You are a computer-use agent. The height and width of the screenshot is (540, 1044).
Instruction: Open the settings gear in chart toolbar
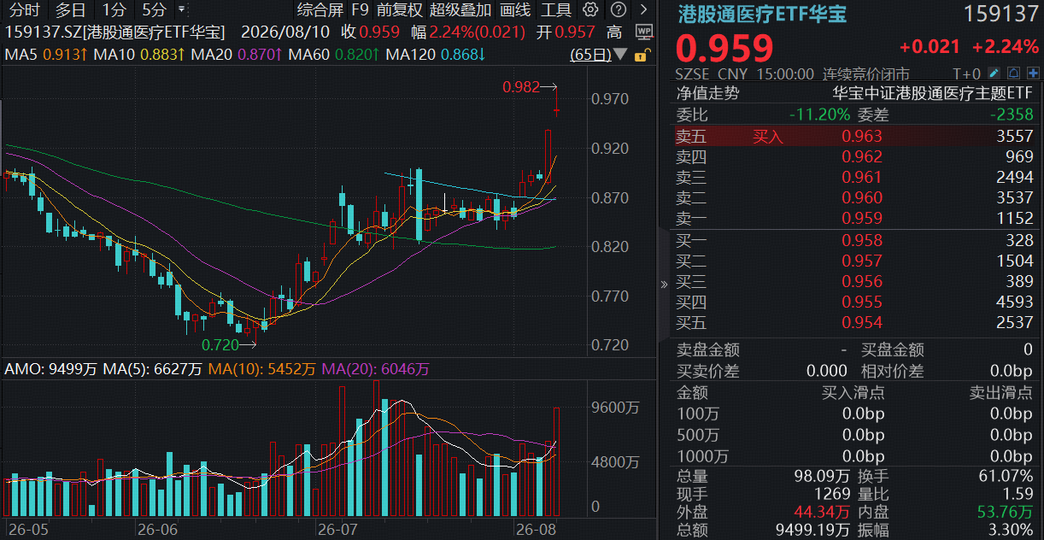[590, 10]
